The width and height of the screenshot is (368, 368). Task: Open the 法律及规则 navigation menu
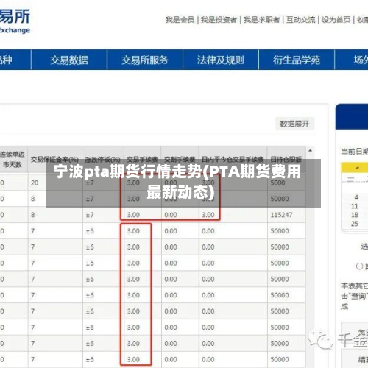click(221, 60)
